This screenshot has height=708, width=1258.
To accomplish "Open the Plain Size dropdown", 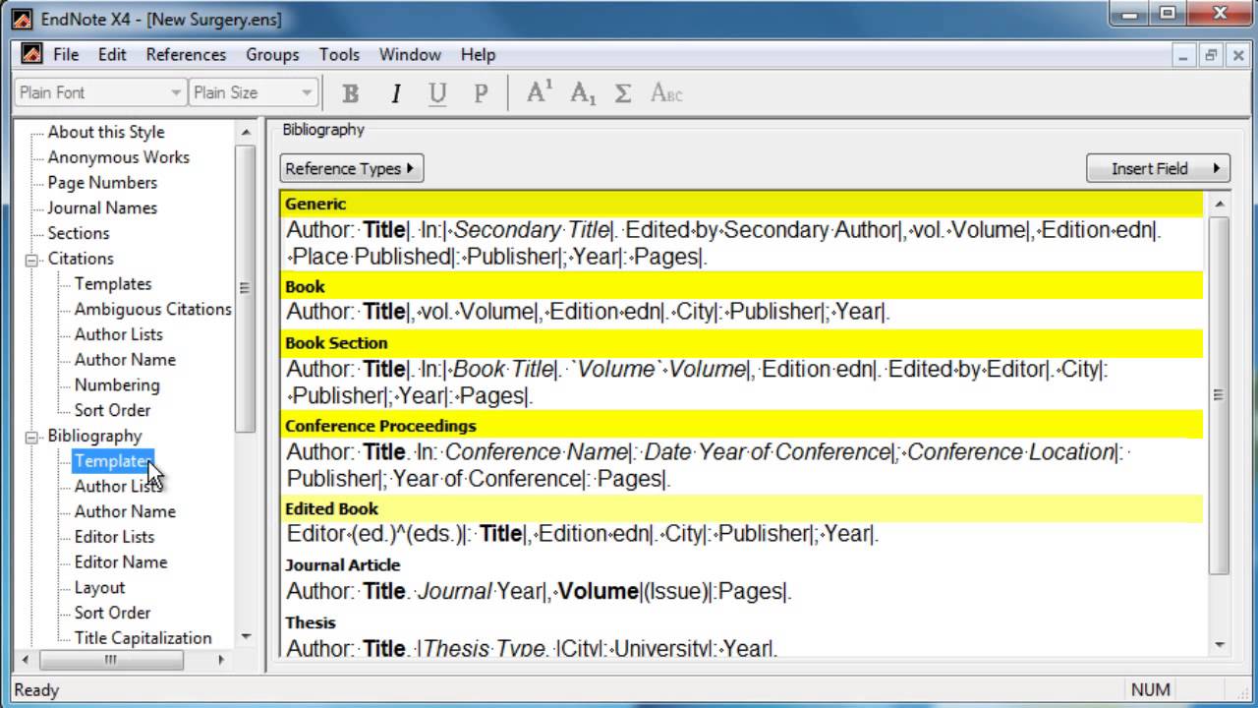I will click(307, 93).
